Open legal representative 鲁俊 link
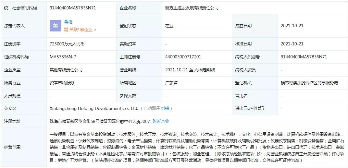Image resolution: width=348 pixels, height=168 pixels. [x=68, y=22]
